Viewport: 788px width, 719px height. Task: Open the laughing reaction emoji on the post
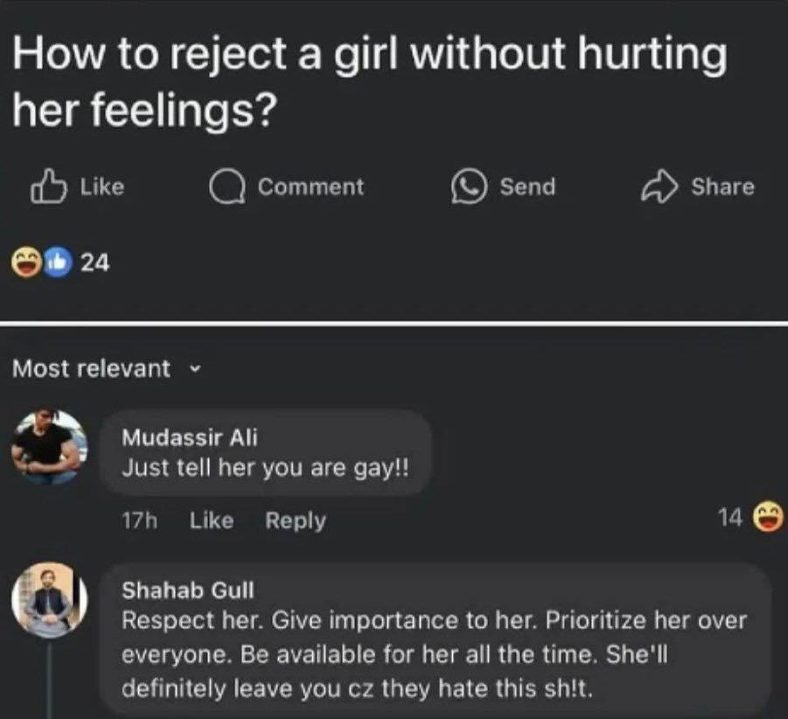point(26,262)
